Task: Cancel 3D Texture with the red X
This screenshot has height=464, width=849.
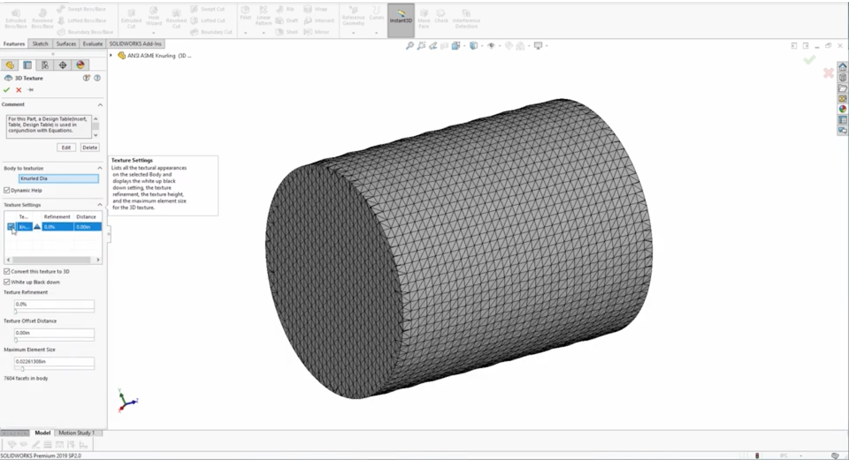Action: pyautogui.click(x=19, y=90)
